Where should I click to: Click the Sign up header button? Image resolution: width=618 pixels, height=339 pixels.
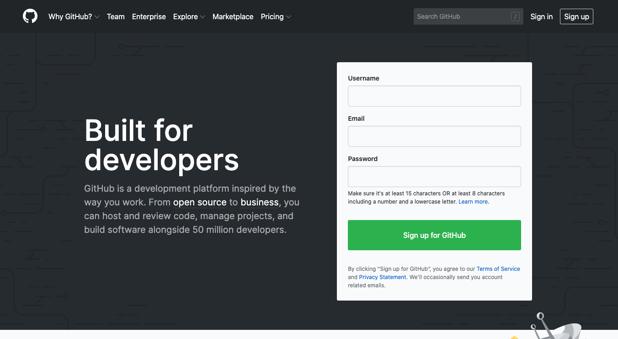pos(576,16)
